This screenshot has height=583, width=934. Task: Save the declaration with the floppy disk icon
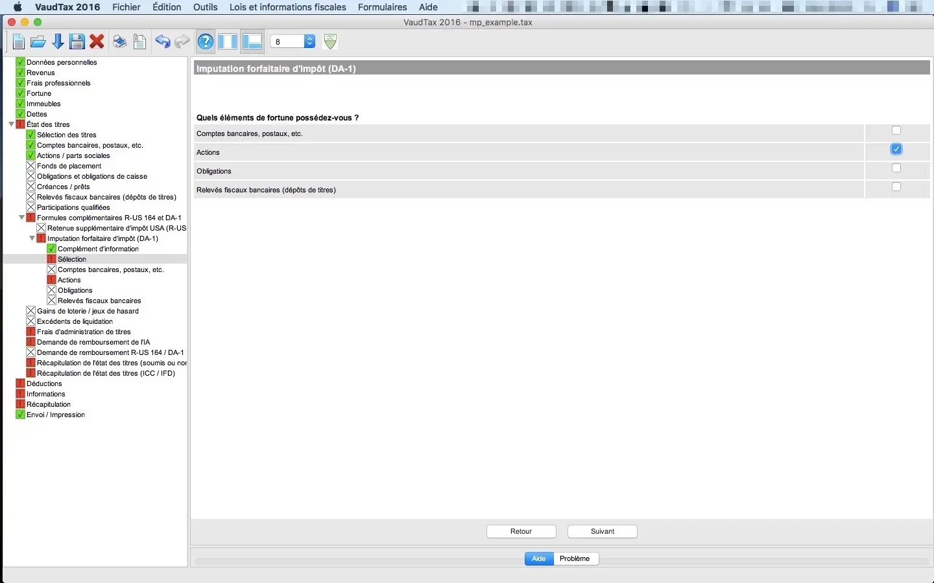pos(77,42)
